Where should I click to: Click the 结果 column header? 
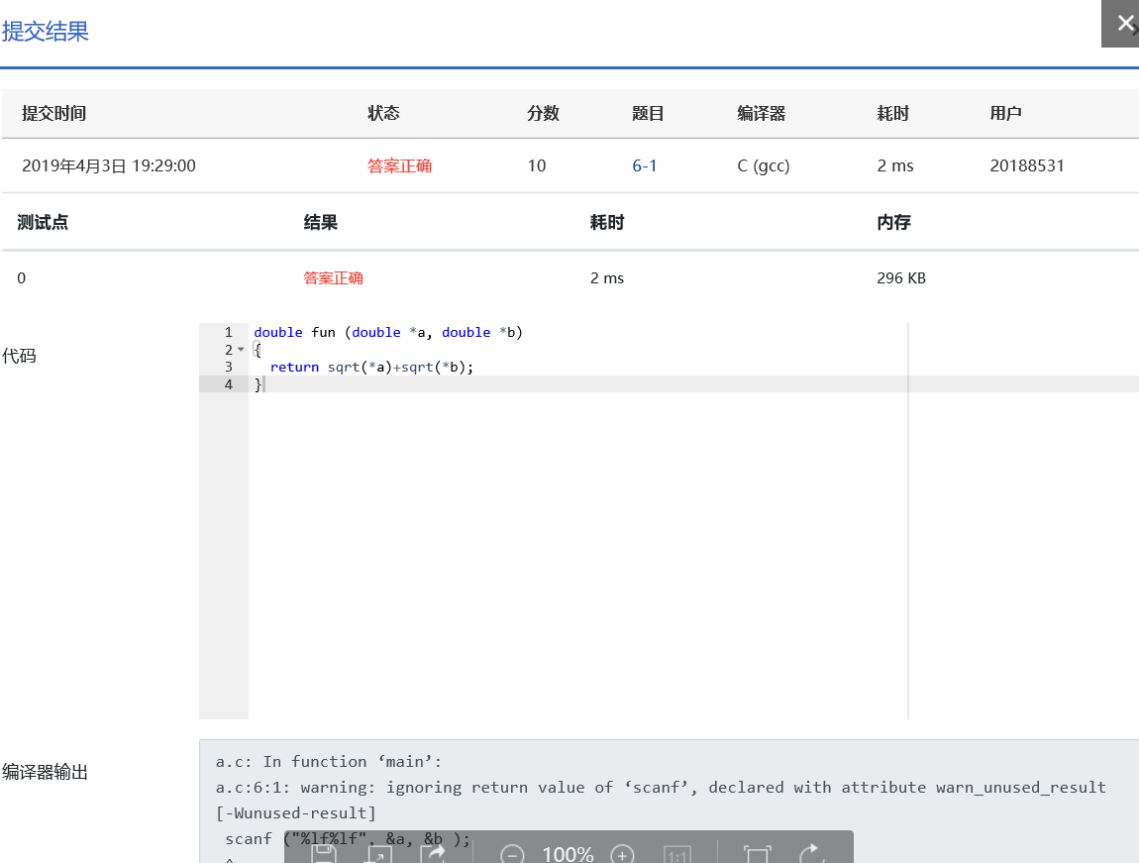point(320,222)
